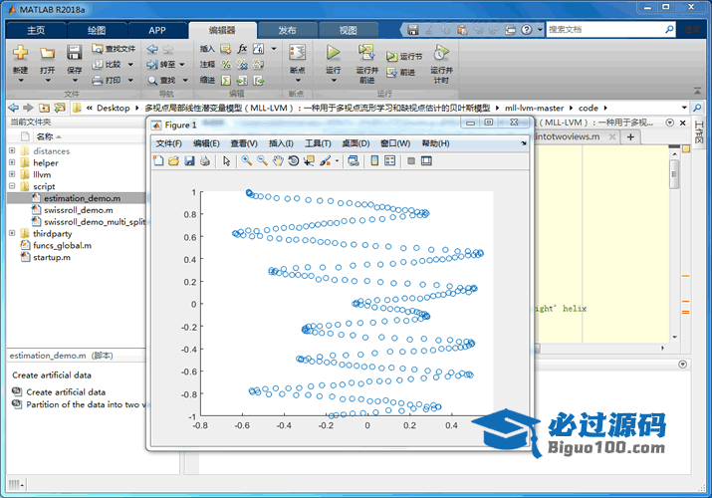Select swissroll_demo.m in file list
Screen dimensions: 712x498
pyautogui.click(x=78, y=210)
